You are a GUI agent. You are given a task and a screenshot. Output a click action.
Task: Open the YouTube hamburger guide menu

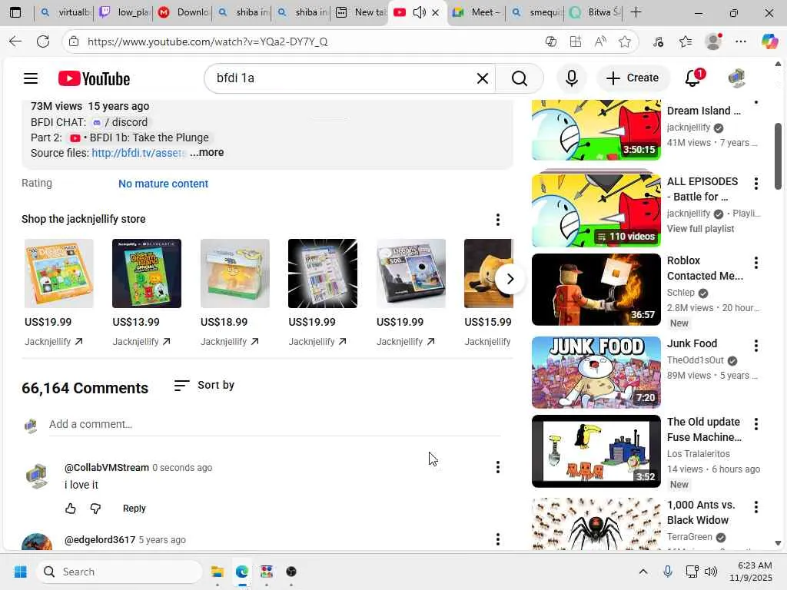click(x=31, y=78)
